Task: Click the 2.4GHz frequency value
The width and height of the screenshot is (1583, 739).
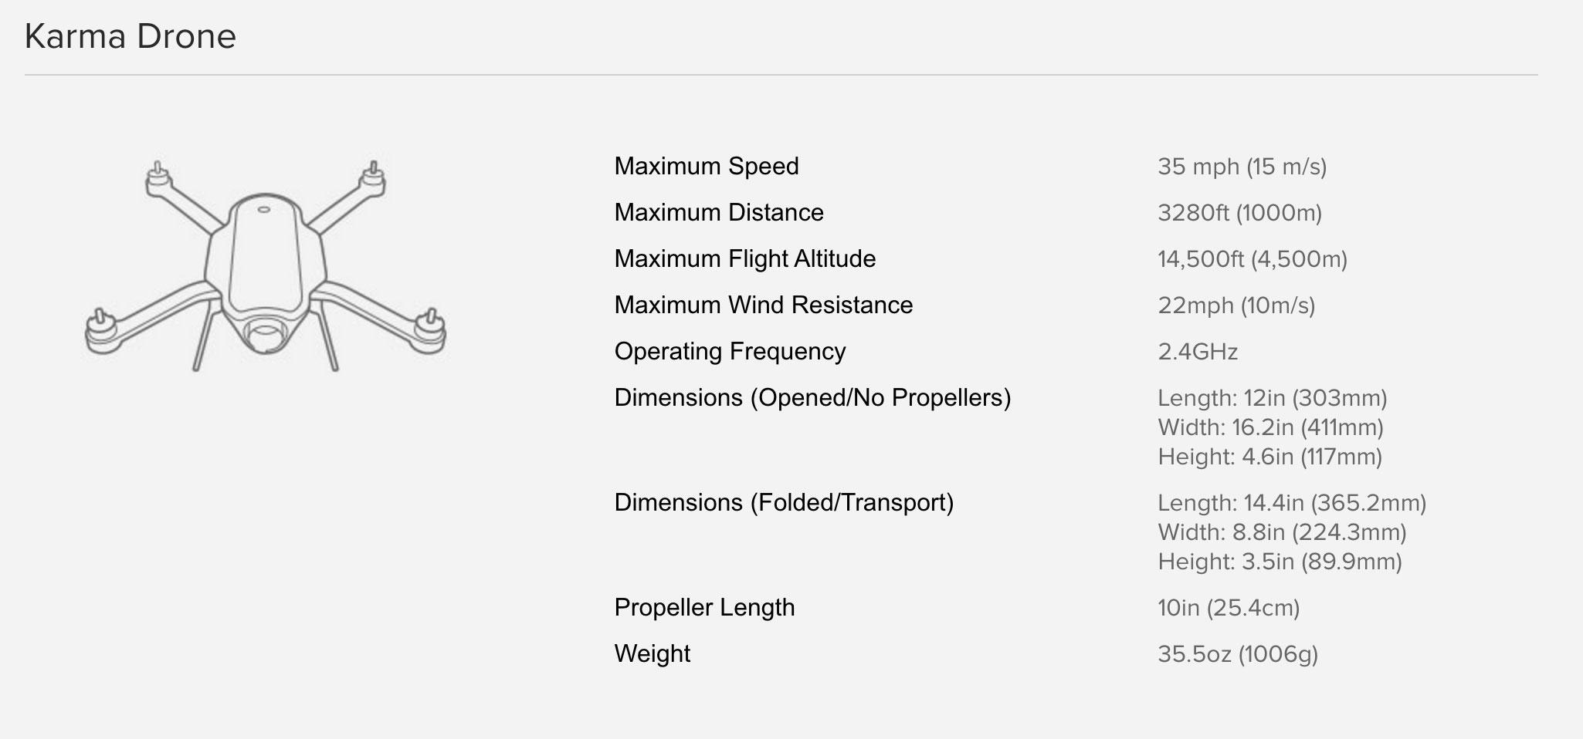Action: [1197, 352]
